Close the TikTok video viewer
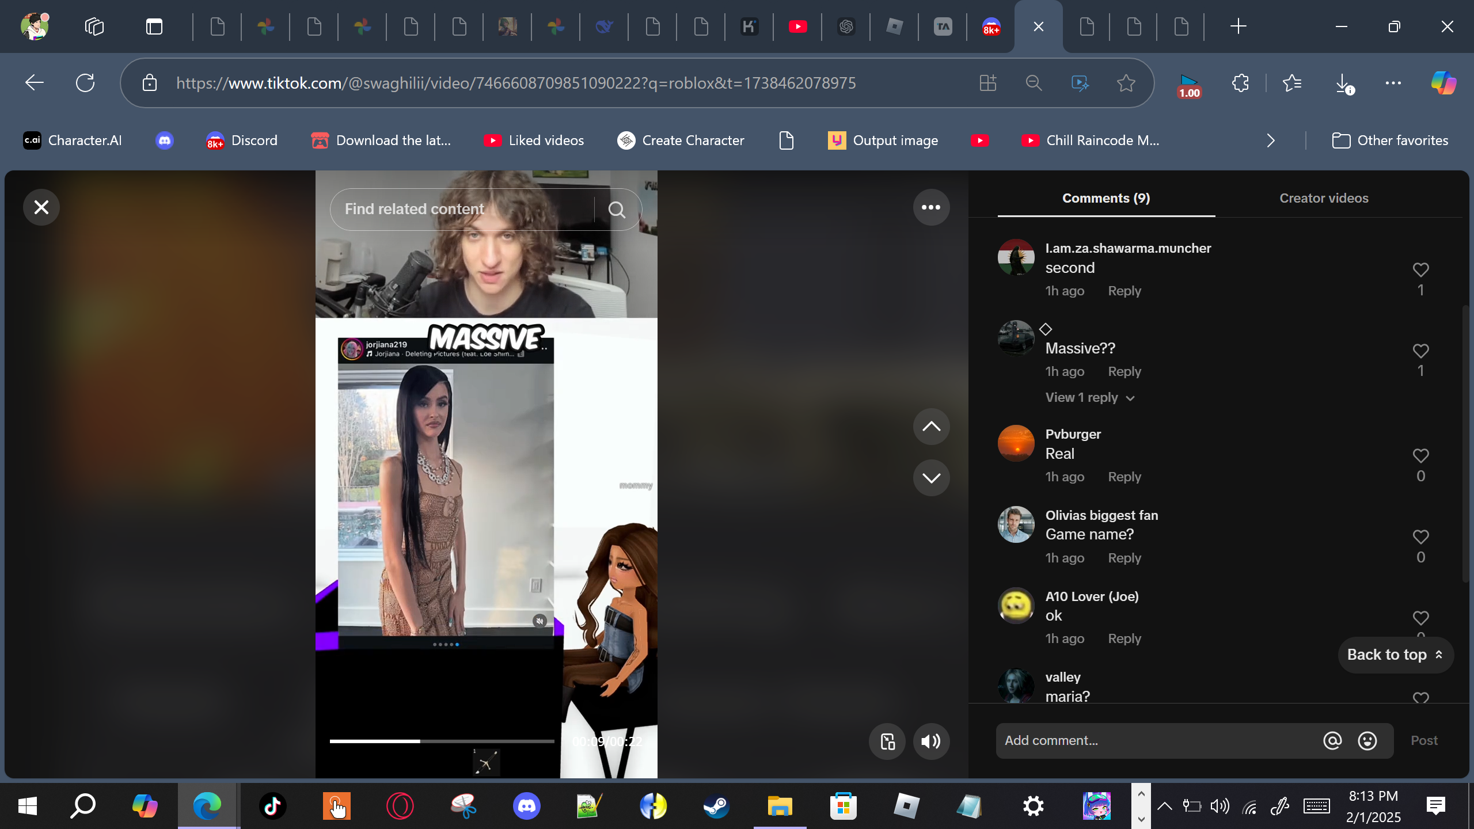1474x829 pixels. pyautogui.click(x=41, y=207)
